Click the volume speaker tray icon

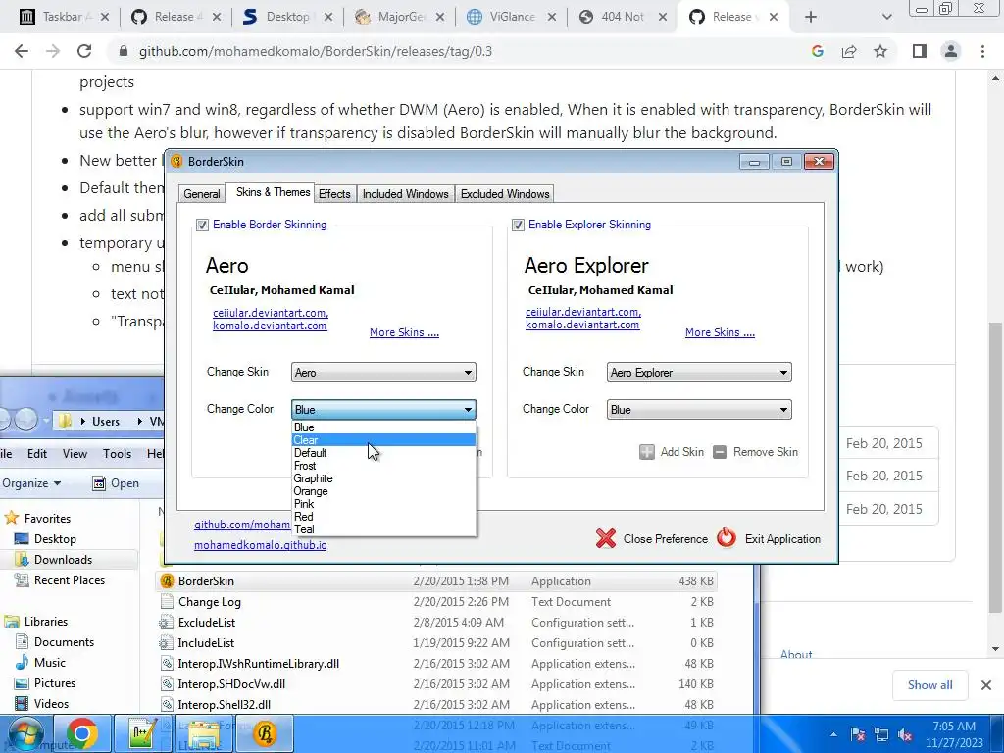coord(905,734)
